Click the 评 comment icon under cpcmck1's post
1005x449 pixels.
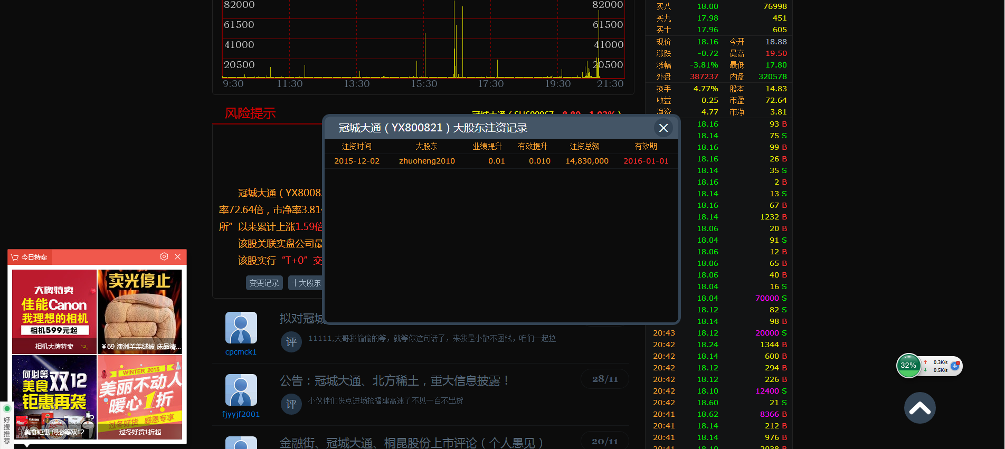coord(291,342)
